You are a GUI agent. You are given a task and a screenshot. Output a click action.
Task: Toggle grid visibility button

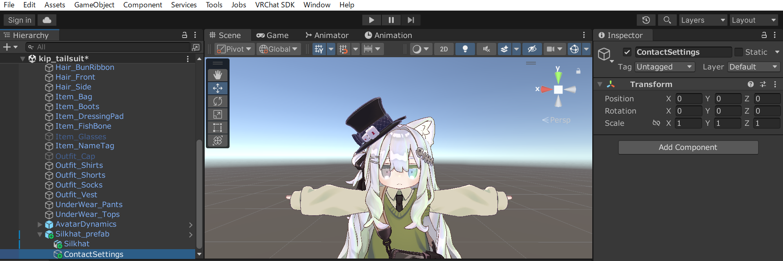pyautogui.click(x=319, y=49)
